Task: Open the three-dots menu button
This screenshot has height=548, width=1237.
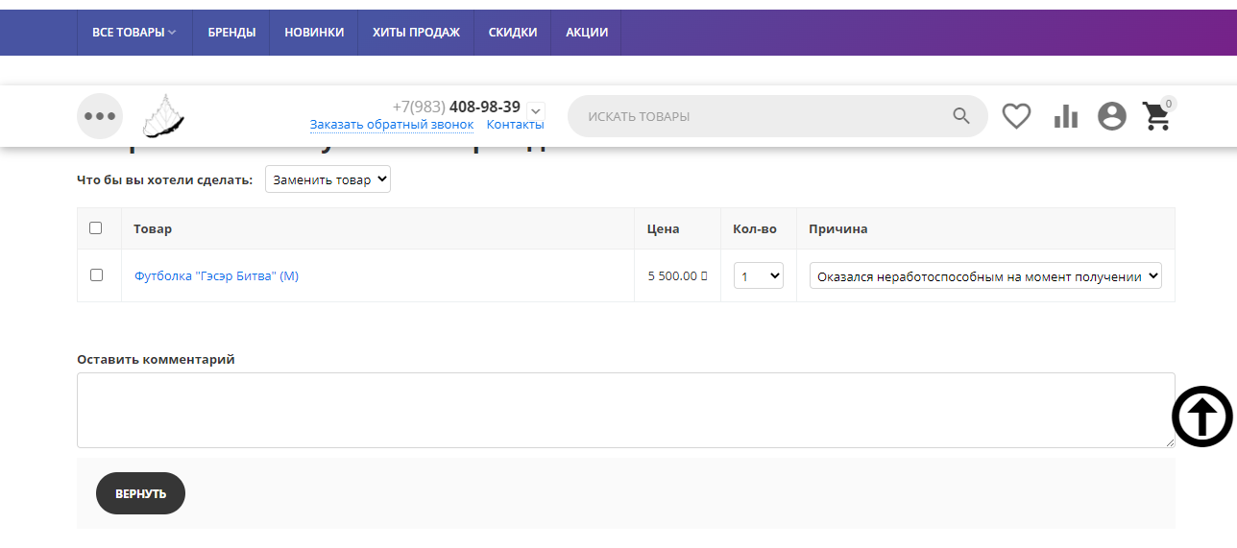Action: [x=100, y=116]
